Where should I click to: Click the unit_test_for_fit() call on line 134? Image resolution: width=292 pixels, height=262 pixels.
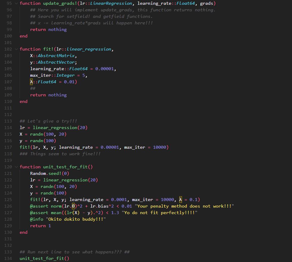pyautogui.click(x=44, y=258)
